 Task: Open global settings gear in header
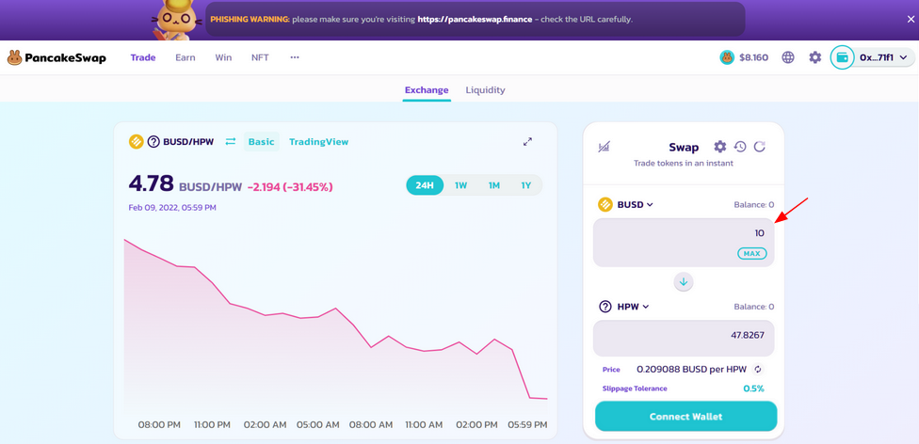click(814, 57)
